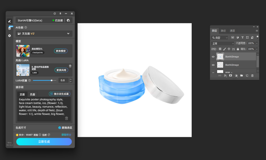Filter layers by pixel image type
The width and height of the screenshot is (266, 160).
click(x=232, y=37)
